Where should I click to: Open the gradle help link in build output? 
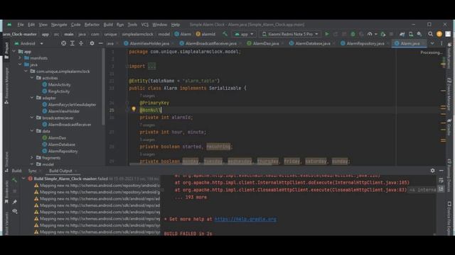pos(245,219)
